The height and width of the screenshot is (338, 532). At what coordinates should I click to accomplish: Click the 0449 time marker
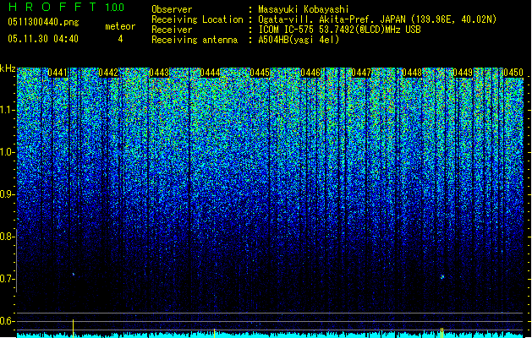coord(463,73)
